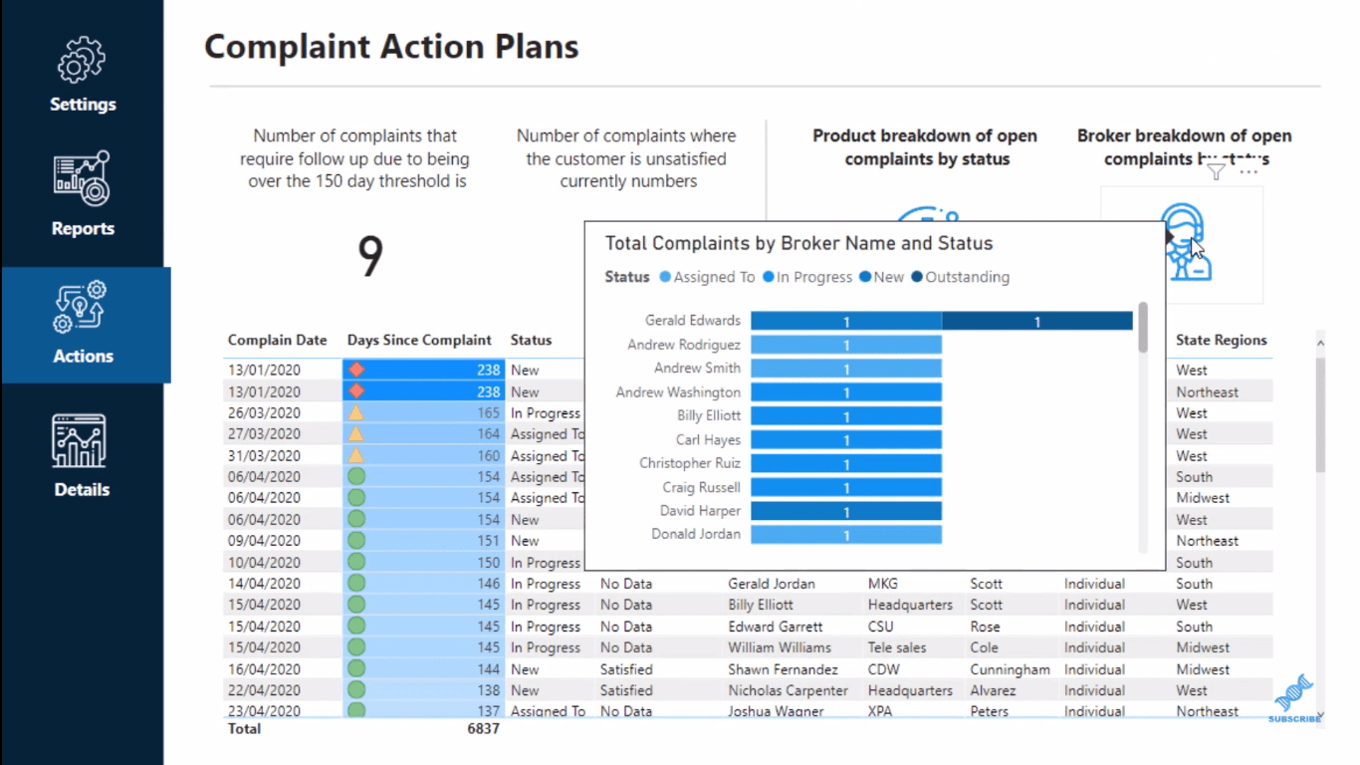Sort by State Regions column header
Viewport: 1360px width, 765px height.
[x=1221, y=340]
